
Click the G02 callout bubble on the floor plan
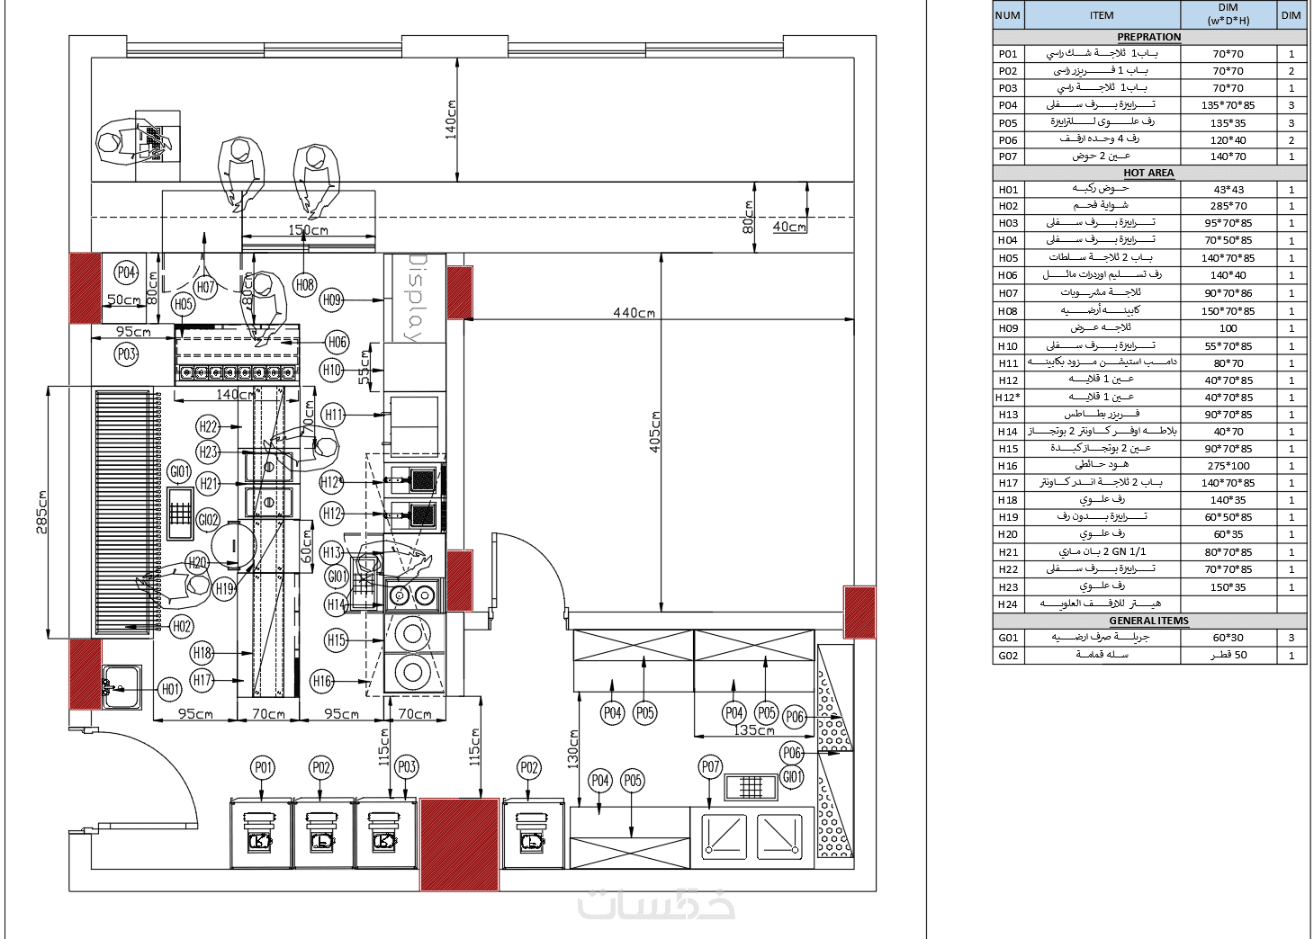[208, 519]
